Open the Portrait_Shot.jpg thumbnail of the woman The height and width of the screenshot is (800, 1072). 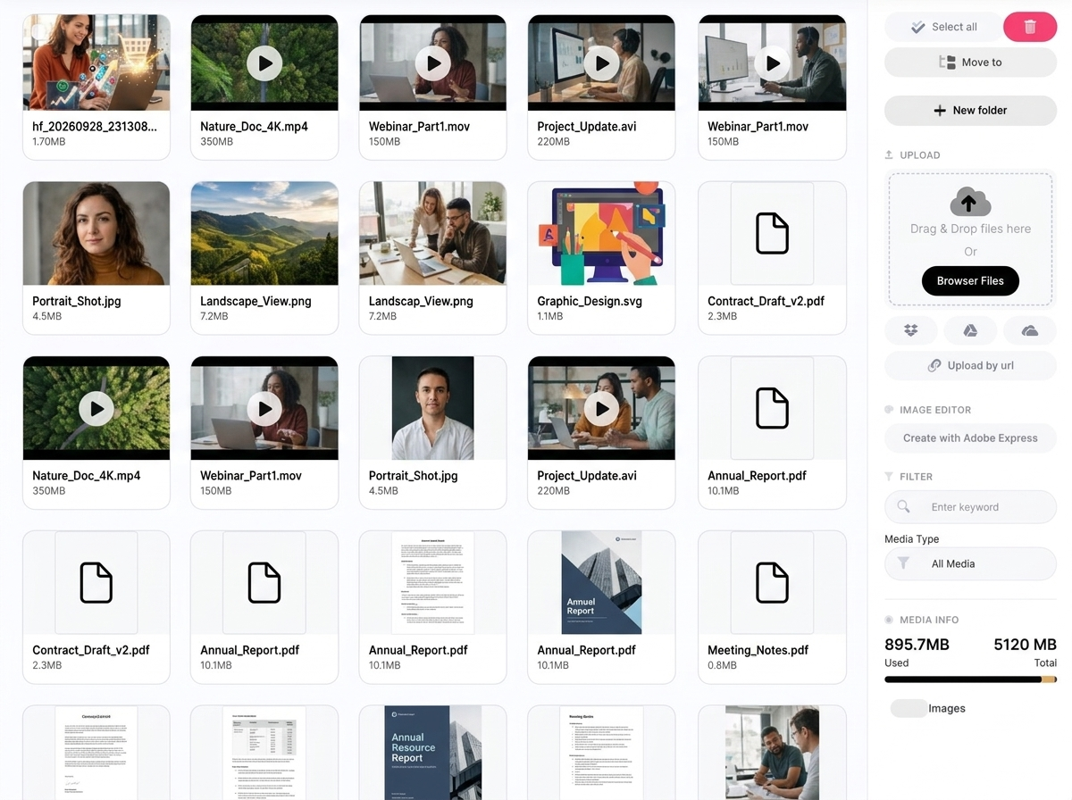point(96,234)
